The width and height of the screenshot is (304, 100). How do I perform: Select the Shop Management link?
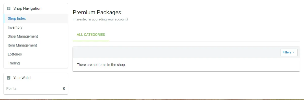(36, 37)
